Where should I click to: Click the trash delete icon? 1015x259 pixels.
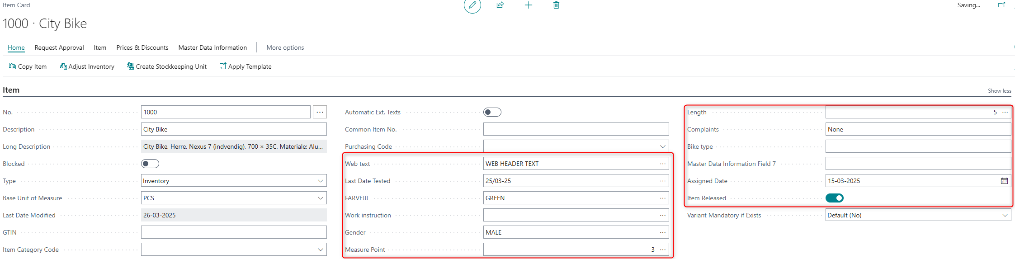click(x=556, y=5)
